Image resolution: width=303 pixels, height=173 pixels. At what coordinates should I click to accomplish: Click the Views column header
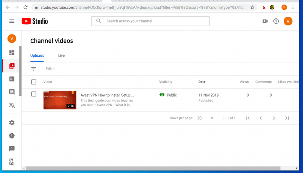click(x=244, y=82)
